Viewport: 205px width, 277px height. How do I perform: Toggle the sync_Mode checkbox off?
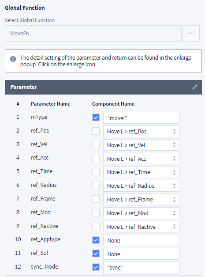point(96,267)
